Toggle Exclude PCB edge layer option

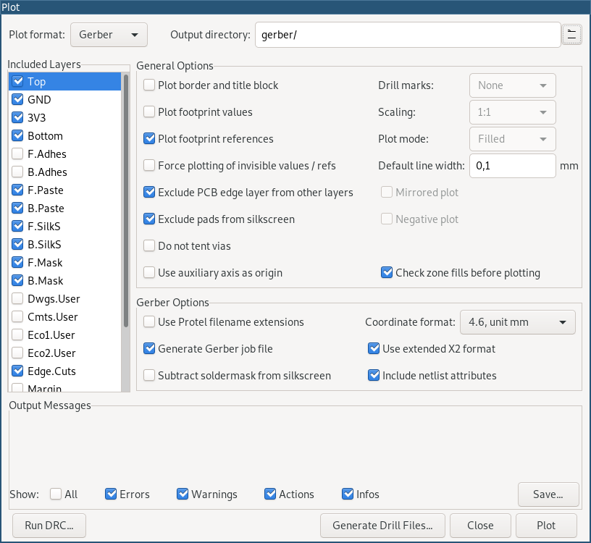[149, 192]
